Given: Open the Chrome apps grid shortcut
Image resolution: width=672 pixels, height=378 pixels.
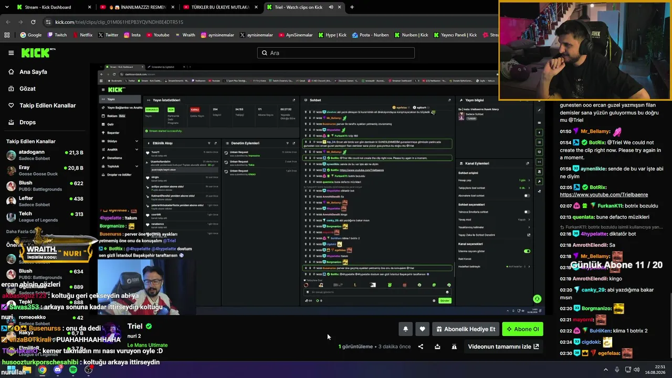Looking at the screenshot, I should [7, 35].
